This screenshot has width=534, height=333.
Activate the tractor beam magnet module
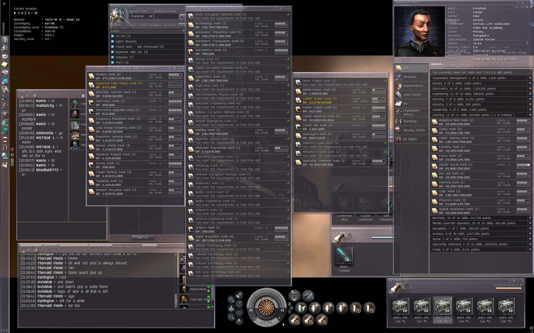click(x=294, y=296)
